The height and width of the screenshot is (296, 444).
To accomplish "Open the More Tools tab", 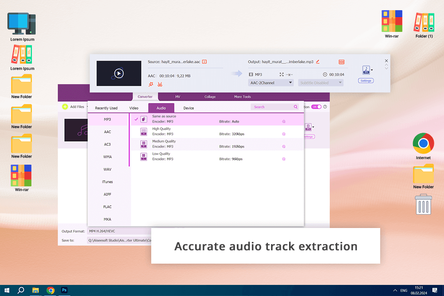I will pyautogui.click(x=242, y=97).
